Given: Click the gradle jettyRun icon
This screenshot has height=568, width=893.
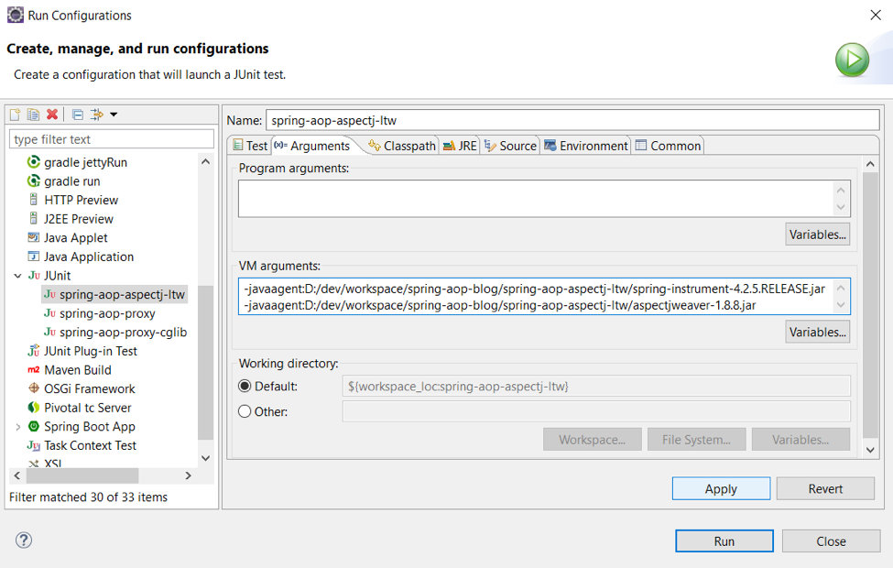Looking at the screenshot, I should (x=34, y=162).
